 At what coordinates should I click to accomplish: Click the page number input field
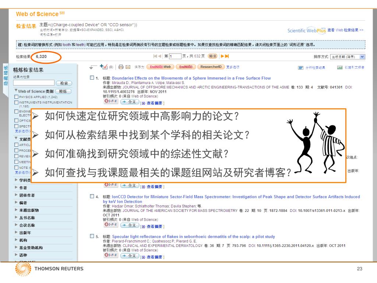click(x=175, y=56)
